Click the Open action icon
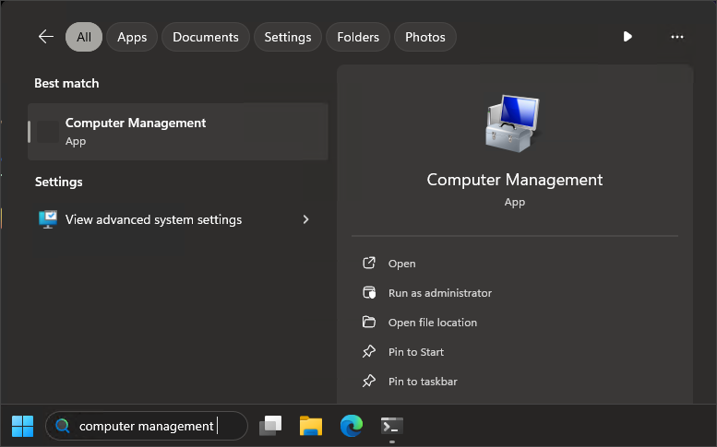The height and width of the screenshot is (447, 717). pos(368,263)
